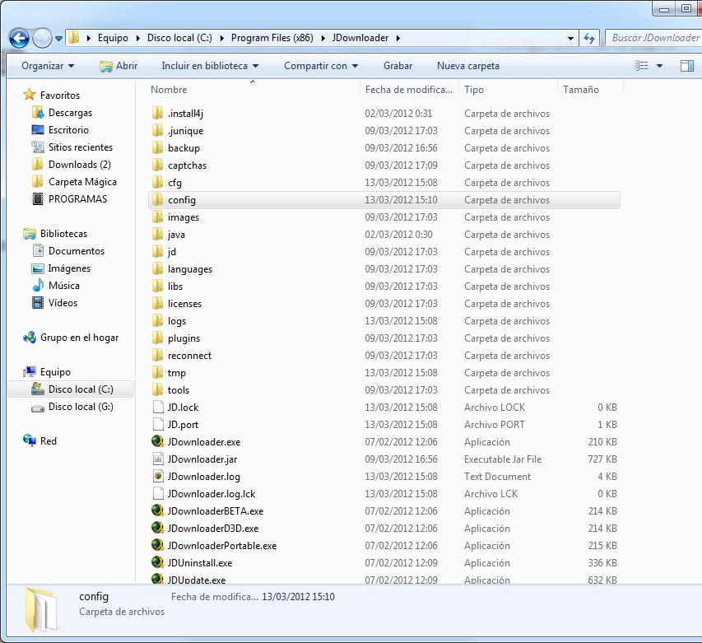Screen dimensions: 702x643
Task: Open Sitios recientes in favorites
Action: tap(81, 147)
